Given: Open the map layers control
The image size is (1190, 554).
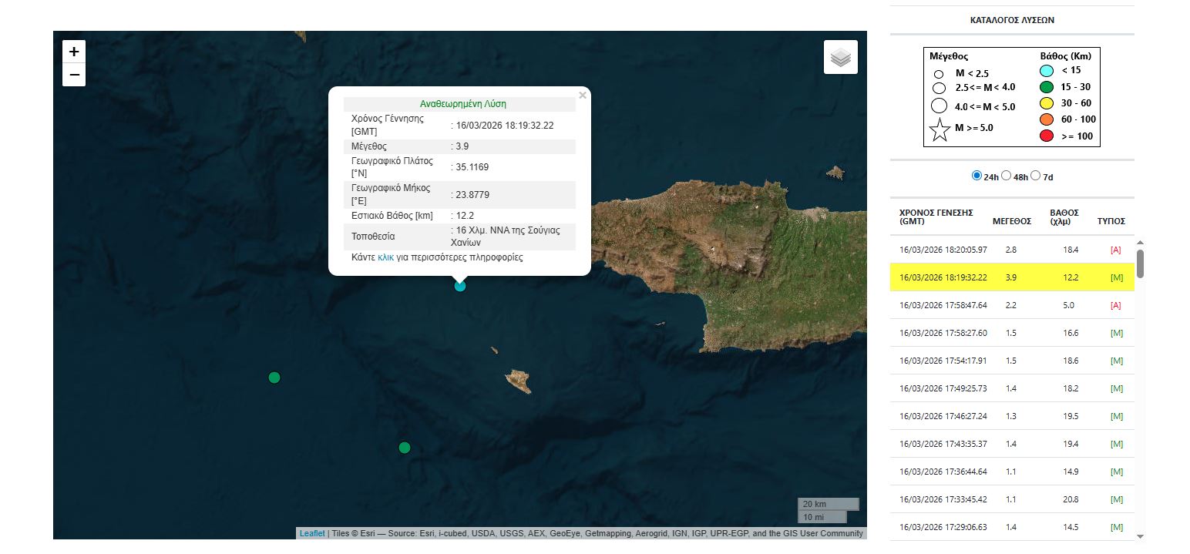Looking at the screenshot, I should (840, 57).
